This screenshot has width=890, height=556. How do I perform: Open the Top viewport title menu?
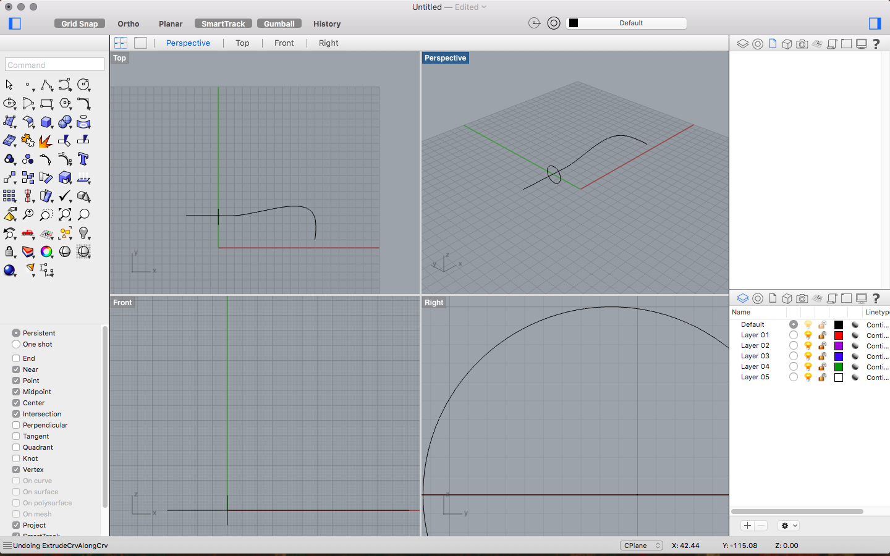click(x=119, y=58)
